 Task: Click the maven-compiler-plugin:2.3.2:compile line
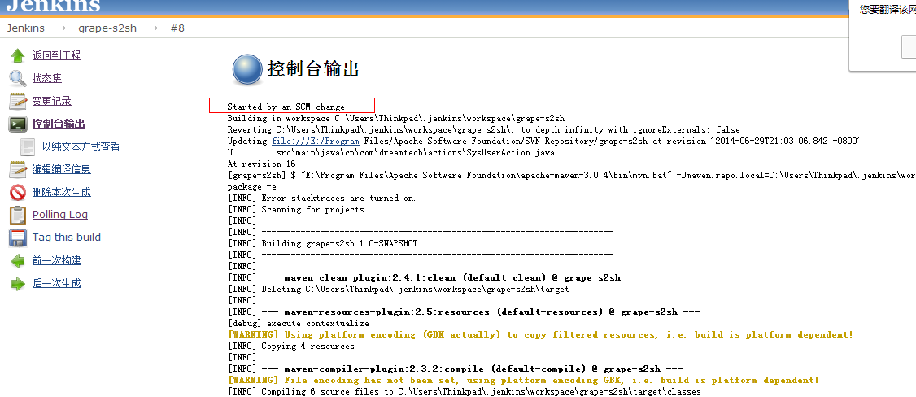[456, 369]
